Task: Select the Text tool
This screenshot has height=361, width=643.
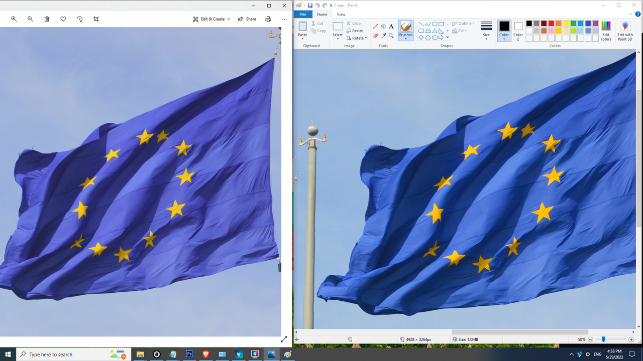Action: point(391,26)
